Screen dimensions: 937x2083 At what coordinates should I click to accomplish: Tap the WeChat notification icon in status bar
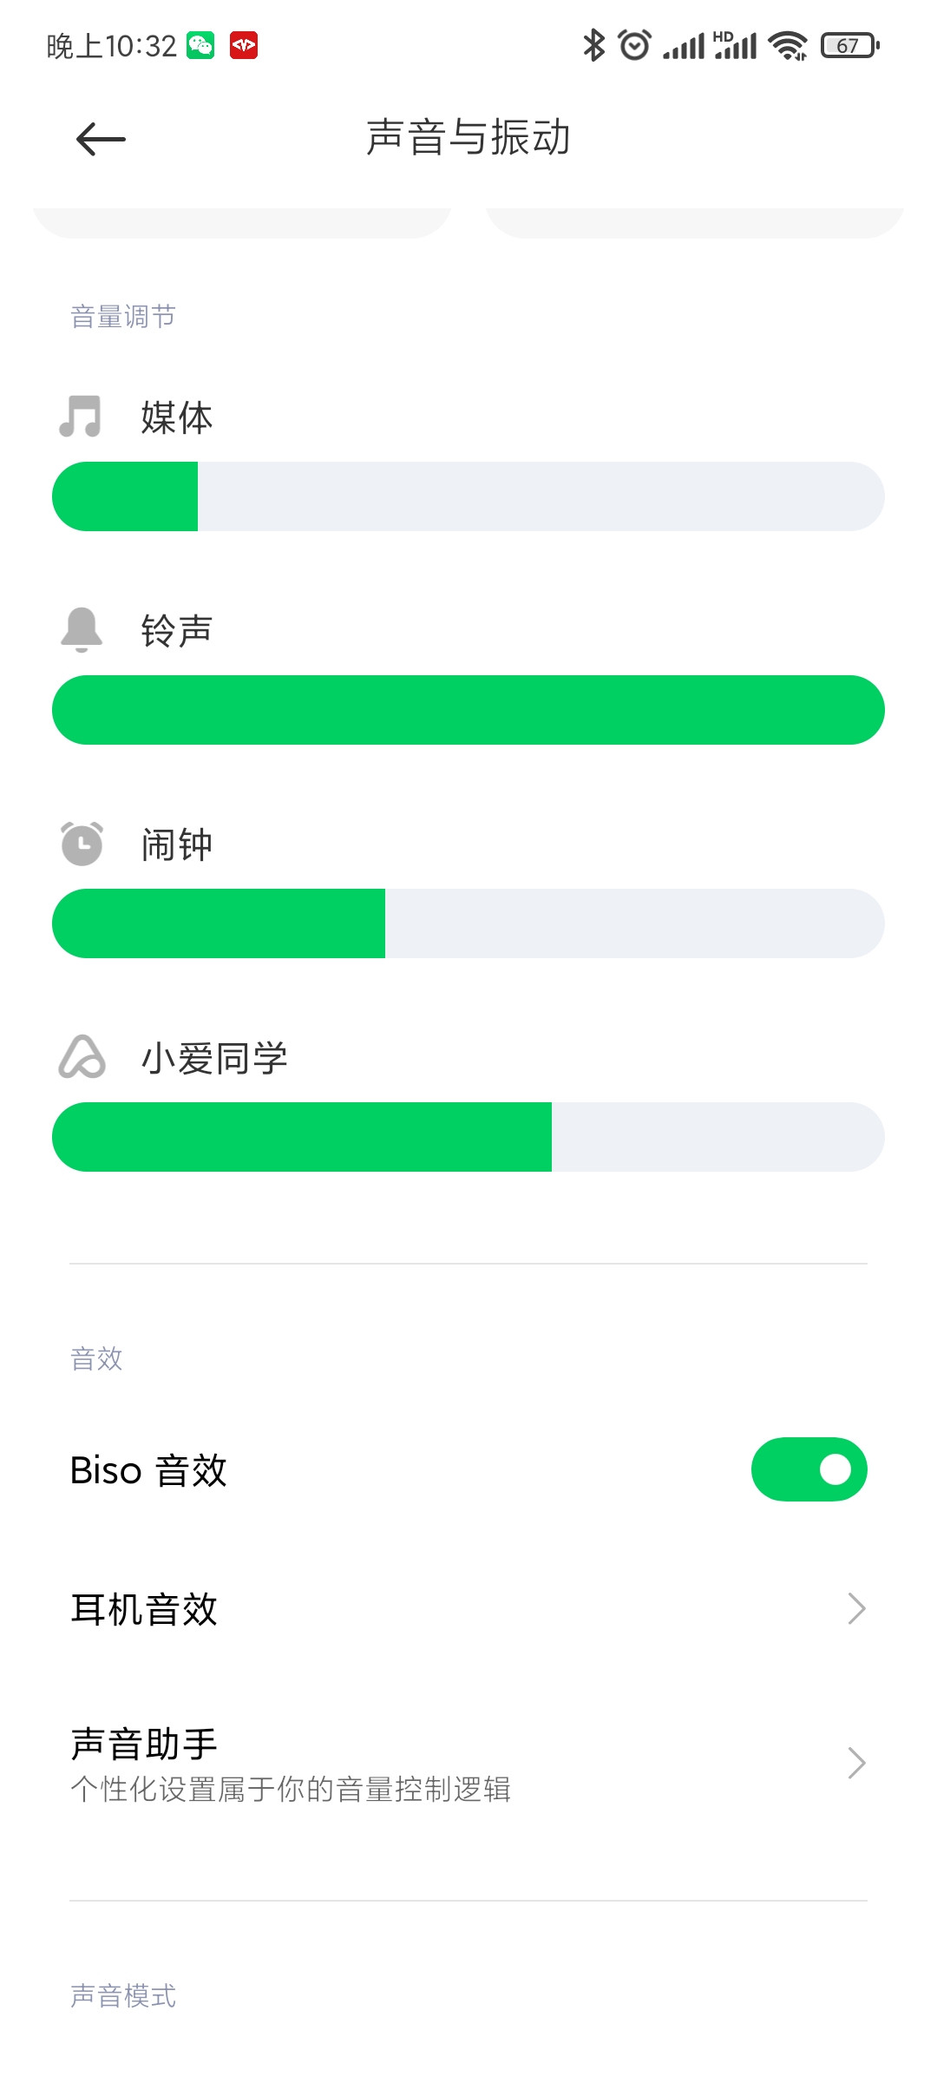click(200, 45)
